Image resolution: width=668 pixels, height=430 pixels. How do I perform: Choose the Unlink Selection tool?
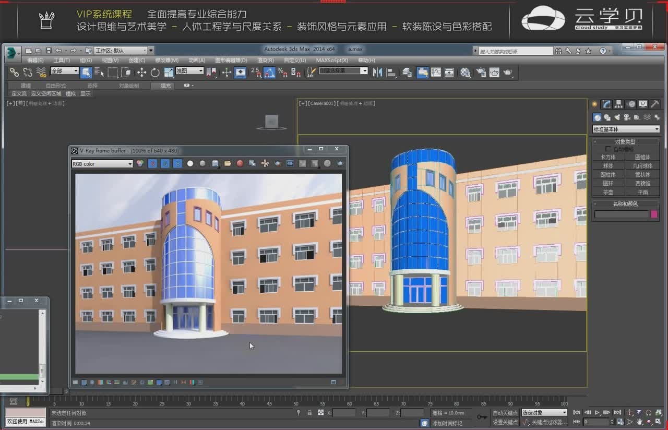click(x=28, y=73)
